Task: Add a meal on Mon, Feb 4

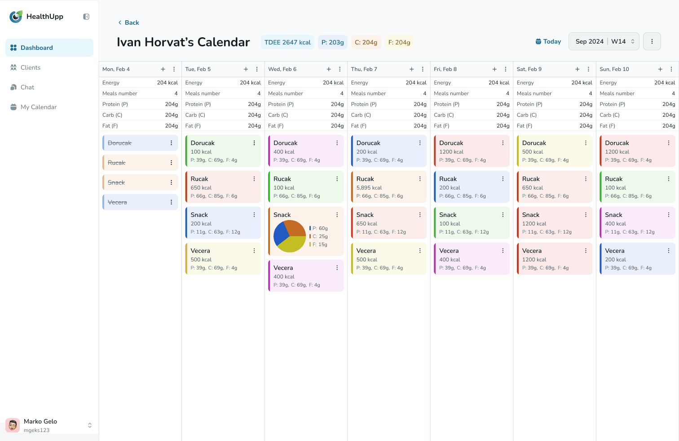Action: [163, 69]
